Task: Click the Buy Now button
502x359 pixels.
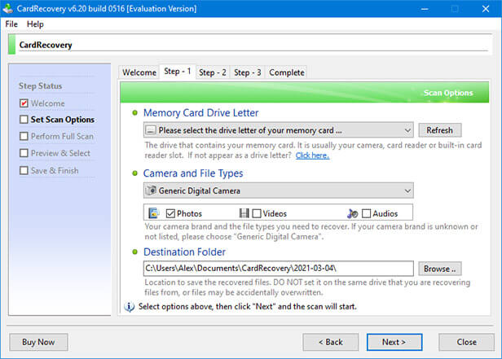Action: [38, 342]
